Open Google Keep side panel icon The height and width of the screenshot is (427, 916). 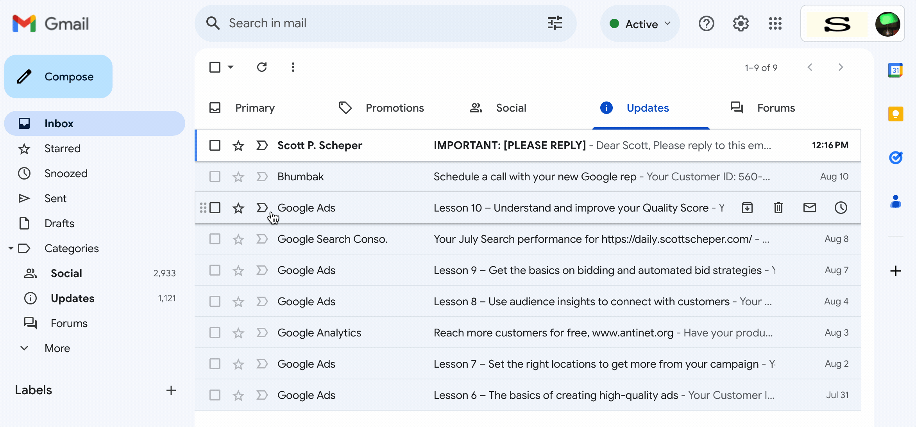(x=895, y=114)
